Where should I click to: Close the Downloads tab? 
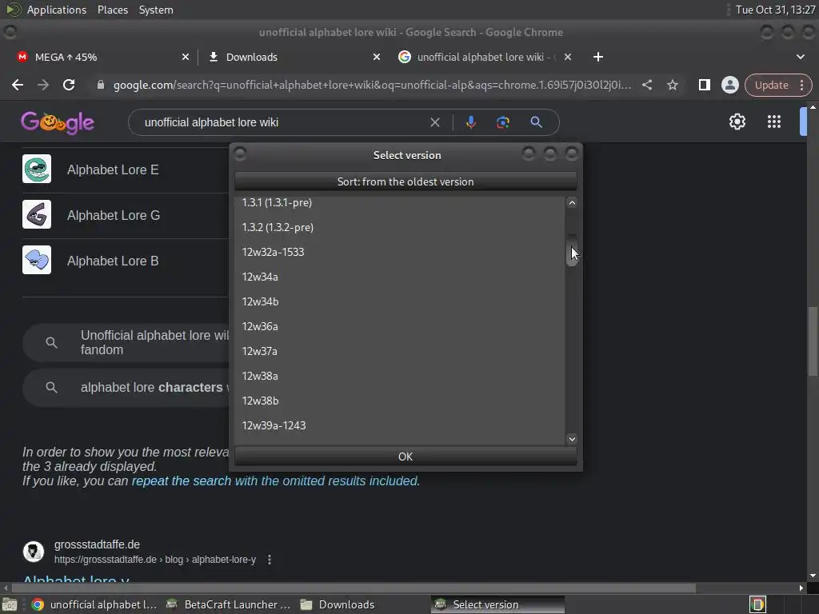377,57
